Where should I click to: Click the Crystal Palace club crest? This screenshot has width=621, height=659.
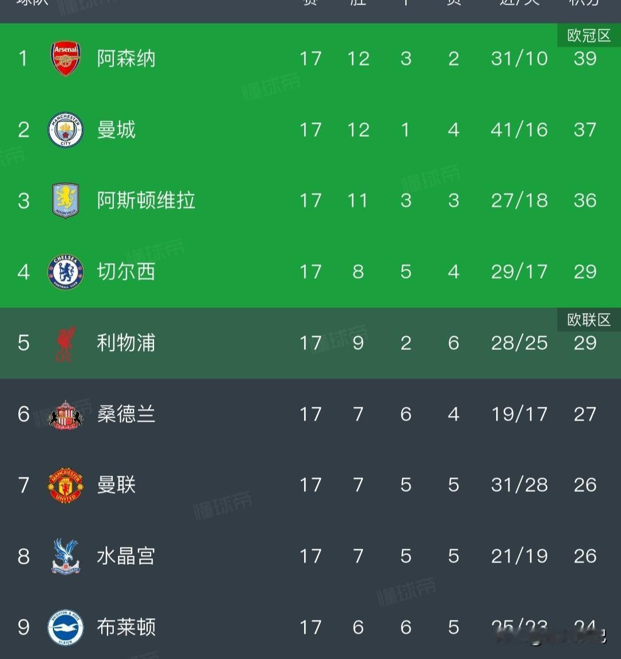click(66, 556)
